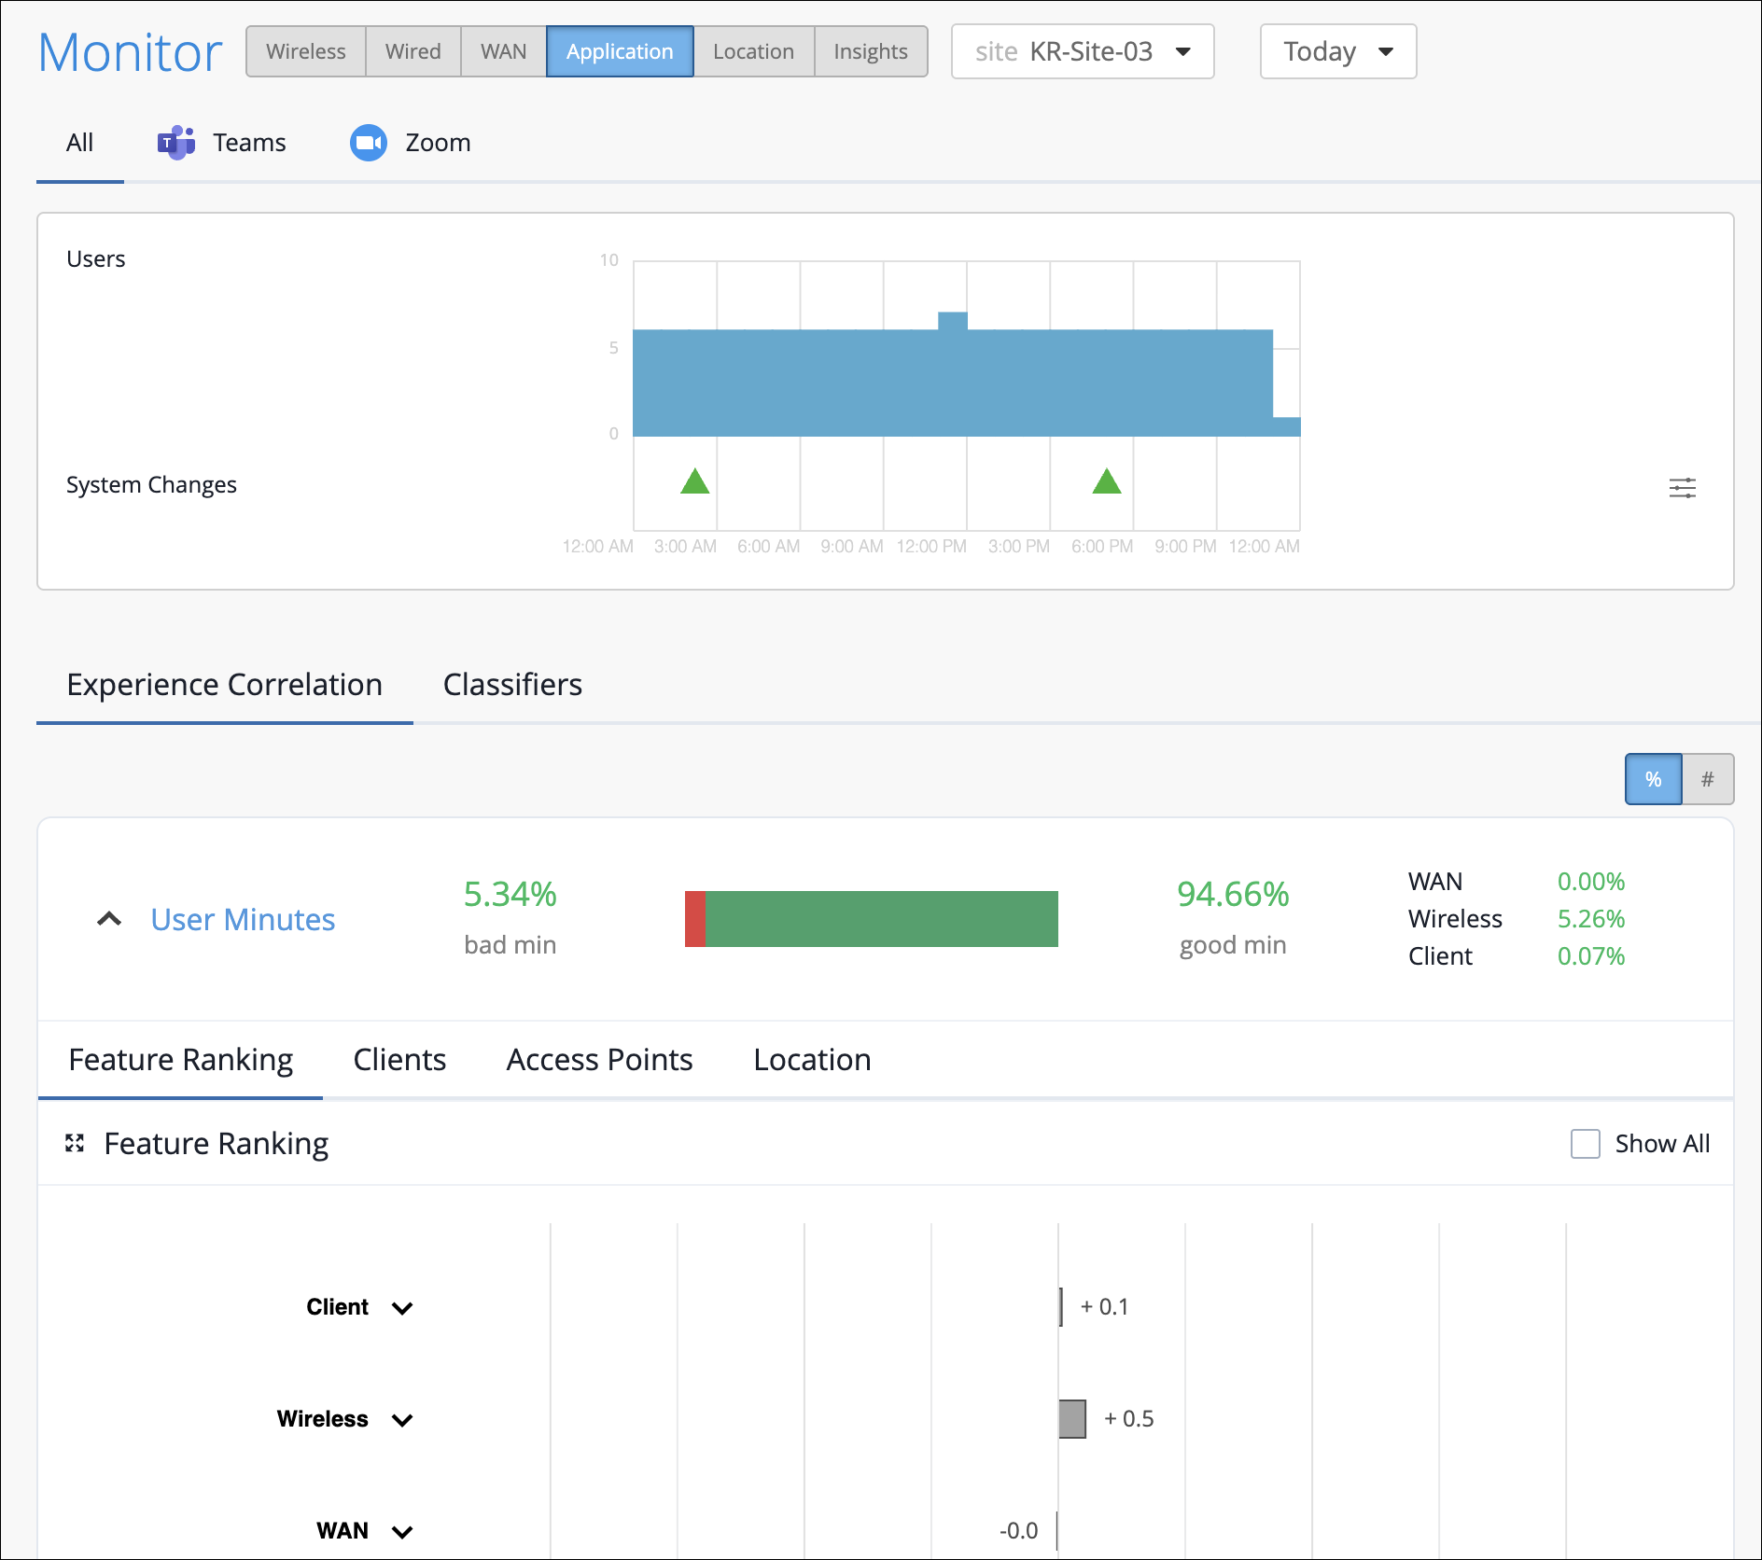1762x1560 pixels.
Task: Select the Insights monitor button
Action: coord(870,51)
